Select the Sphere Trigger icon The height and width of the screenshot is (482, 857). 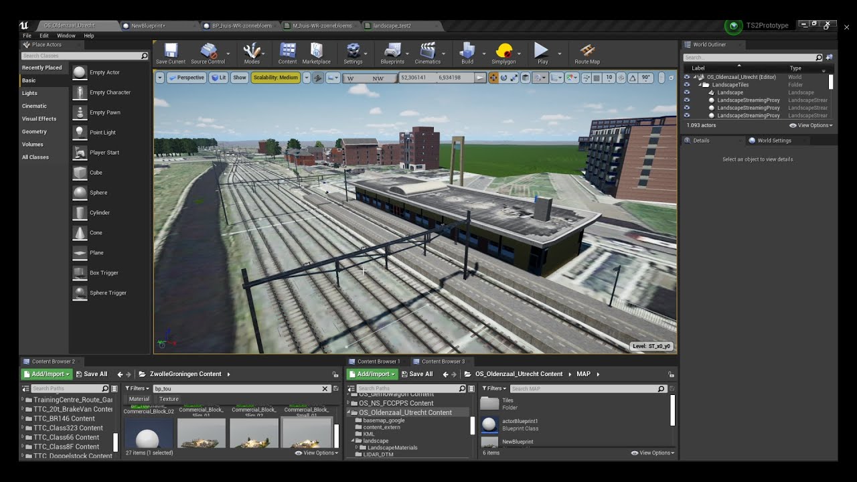(x=80, y=293)
